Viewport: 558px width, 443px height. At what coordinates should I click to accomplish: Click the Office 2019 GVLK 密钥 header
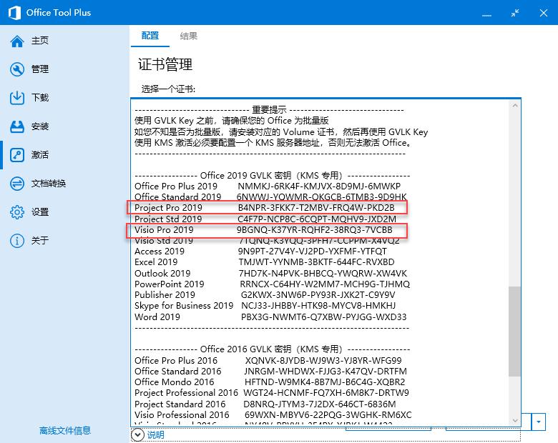click(273, 175)
